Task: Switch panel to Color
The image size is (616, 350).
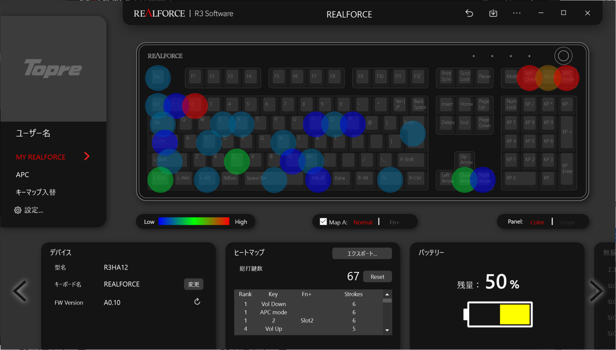Action: 537,222
